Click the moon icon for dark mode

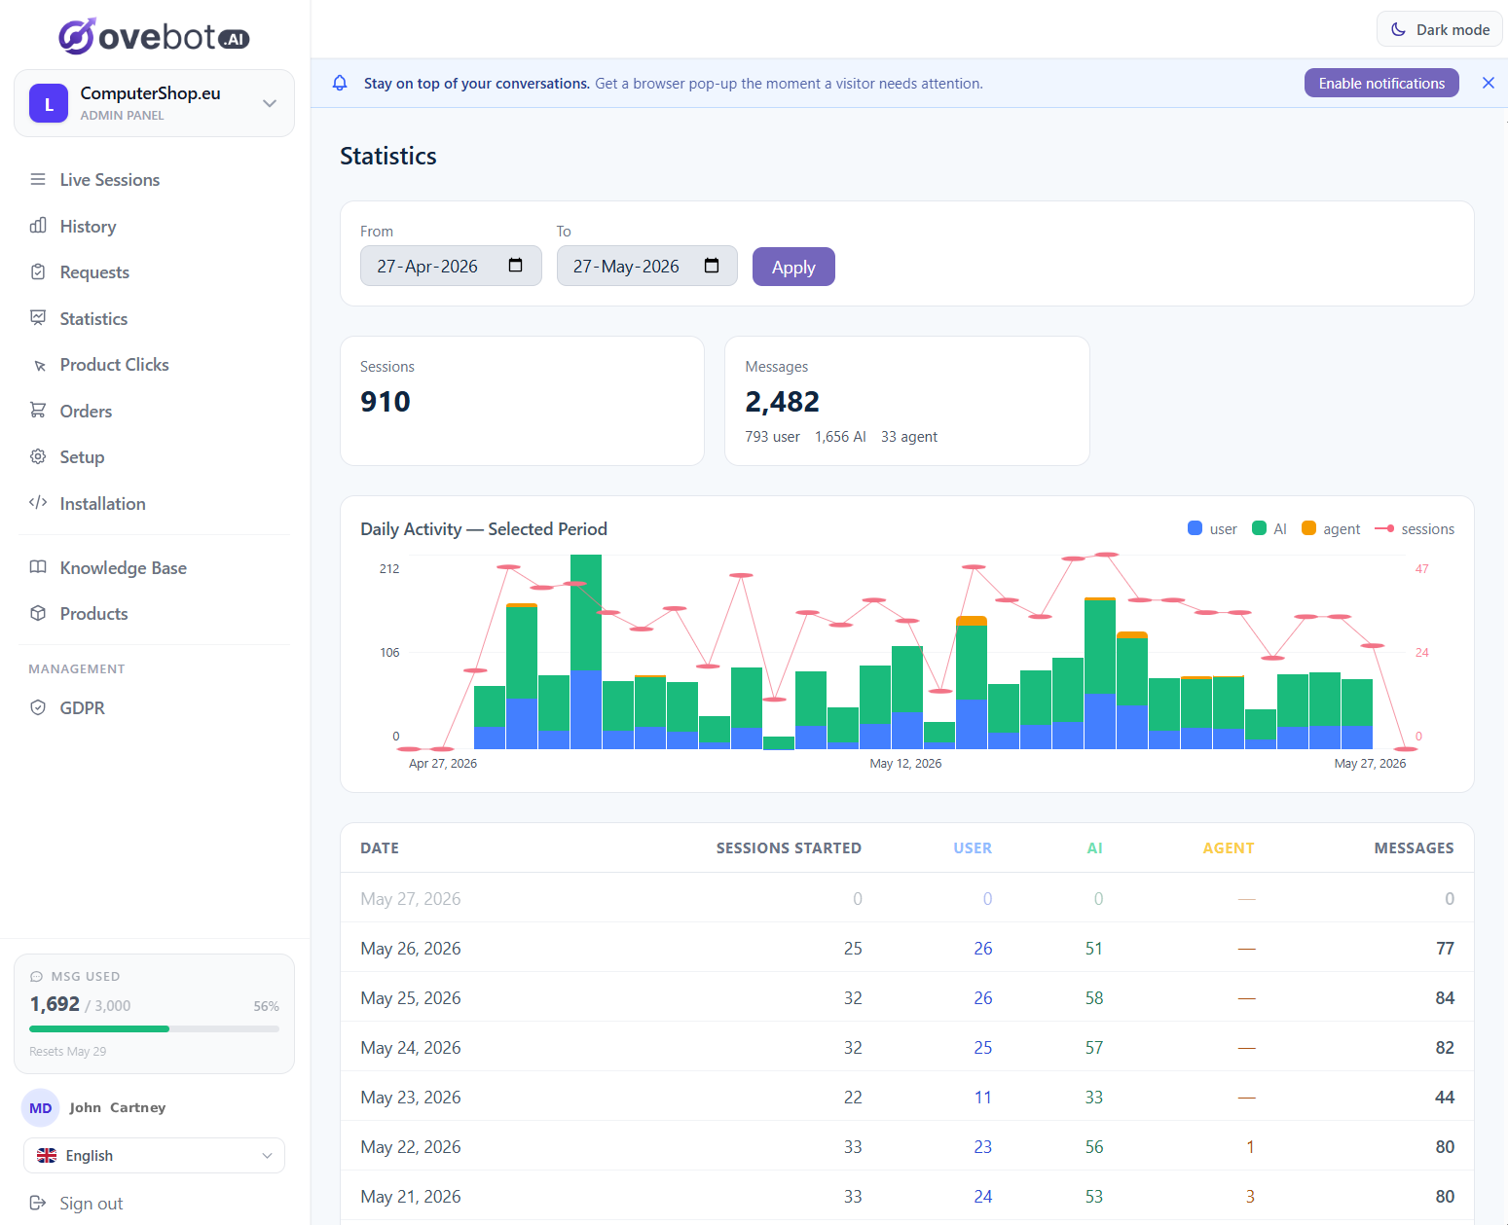coord(1398,29)
